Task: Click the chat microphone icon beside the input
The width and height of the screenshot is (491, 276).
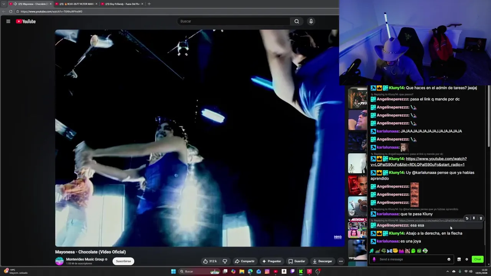Action: (x=374, y=260)
